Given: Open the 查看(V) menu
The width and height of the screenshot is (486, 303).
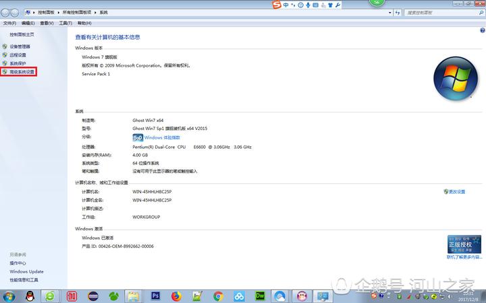Looking at the screenshot, I should 47,23.
